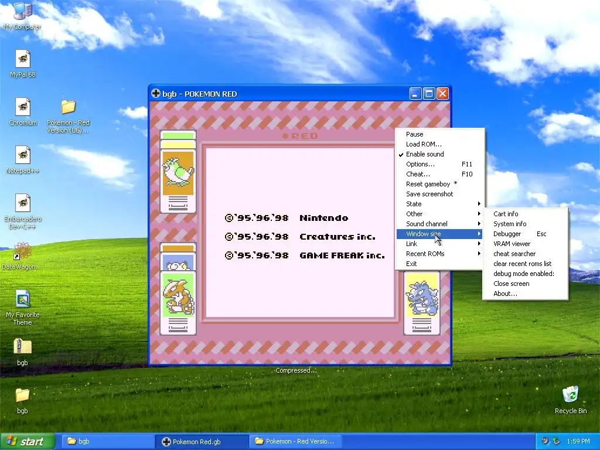Click the taskbar clock showing 1:59 PM
Image resolution: width=600 pixels, height=450 pixels.
578,441
